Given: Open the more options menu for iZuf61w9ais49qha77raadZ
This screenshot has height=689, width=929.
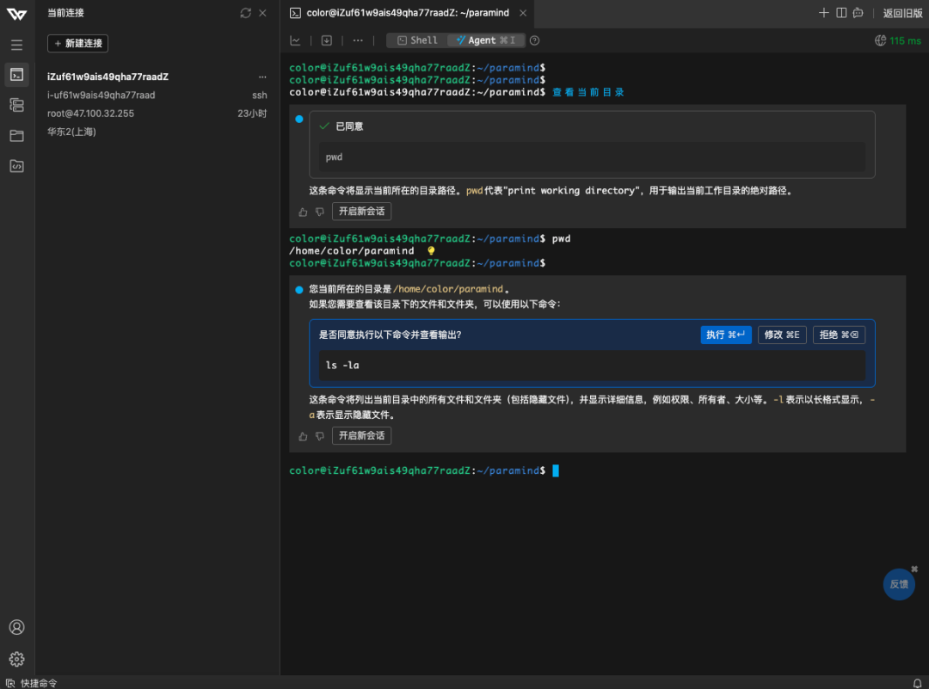Looking at the screenshot, I should pyautogui.click(x=262, y=77).
